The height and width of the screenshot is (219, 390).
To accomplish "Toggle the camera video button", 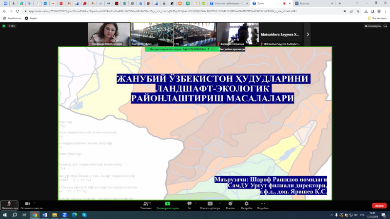I will tap(28, 204).
